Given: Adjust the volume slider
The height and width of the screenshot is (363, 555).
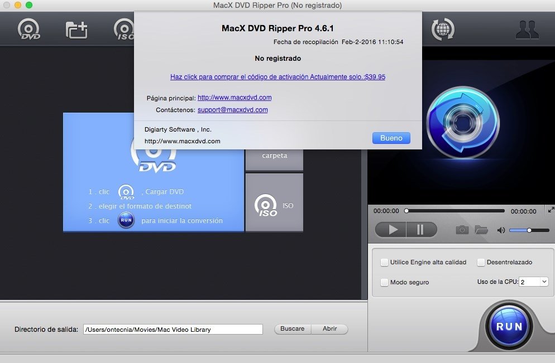Looking at the screenshot, I should click(529, 230).
